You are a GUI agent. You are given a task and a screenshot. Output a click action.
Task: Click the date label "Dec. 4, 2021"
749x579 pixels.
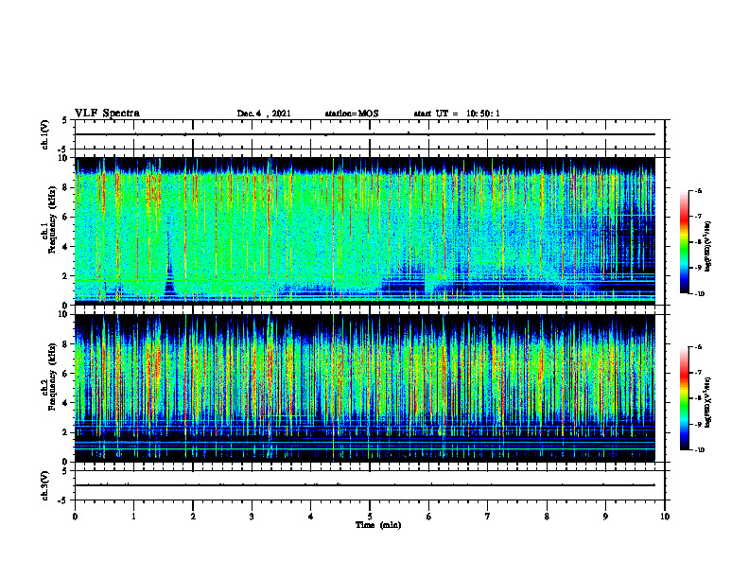264,114
